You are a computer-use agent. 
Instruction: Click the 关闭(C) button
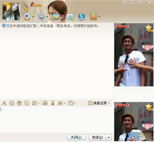pyautogui.click(x=76, y=137)
